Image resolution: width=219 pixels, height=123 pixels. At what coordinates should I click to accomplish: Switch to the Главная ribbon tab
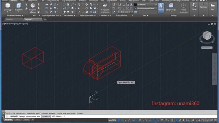pos(13,1)
